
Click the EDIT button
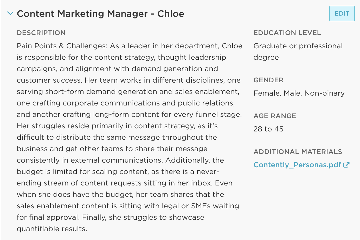342,14
